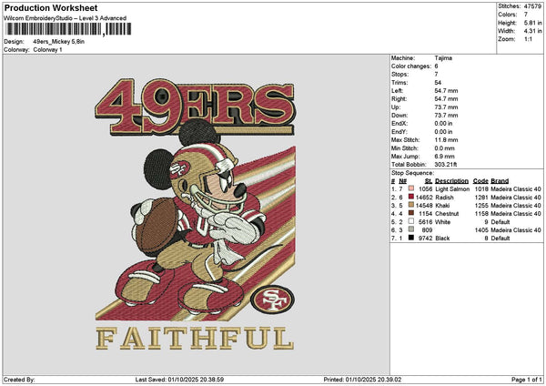Click the Total Bobbin value 303.21ft
The width and height of the screenshot is (546, 386).
point(445,165)
